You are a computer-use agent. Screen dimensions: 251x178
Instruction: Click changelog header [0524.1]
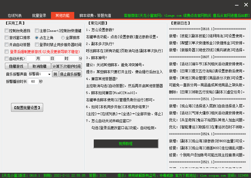click(207, 134)
